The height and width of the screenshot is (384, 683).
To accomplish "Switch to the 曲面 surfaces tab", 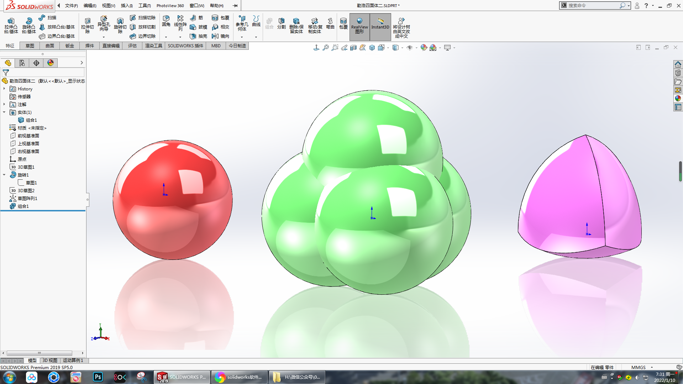I will click(x=50, y=46).
